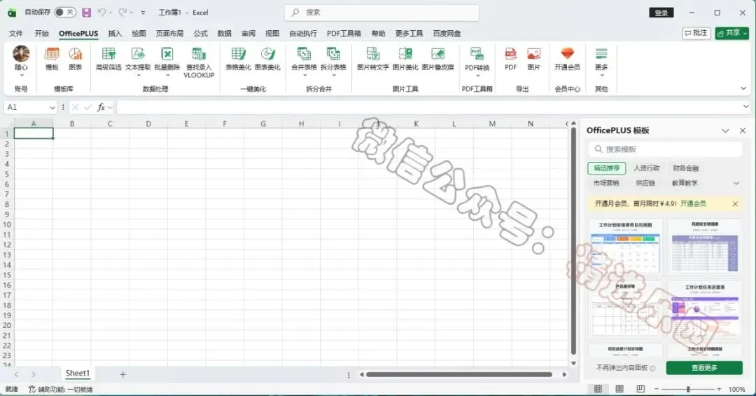This screenshot has height=396, width=756.
Task: Click the 登录 login button
Action: point(661,13)
